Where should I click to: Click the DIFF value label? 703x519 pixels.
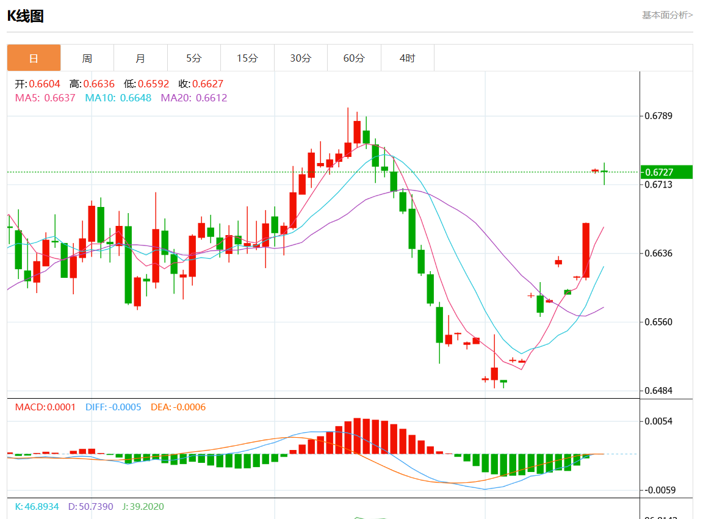point(114,407)
